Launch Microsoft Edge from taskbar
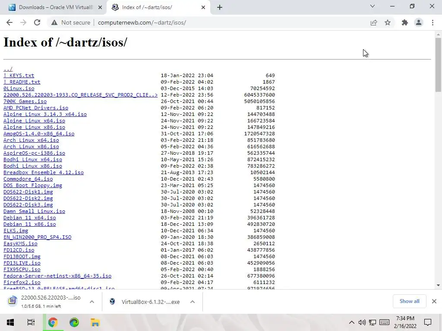This screenshot has height=331, width=442. (x=74, y=322)
